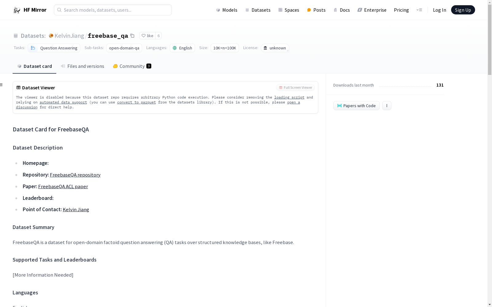Click the Datasets: breadcrumb label
This screenshot has width=492, height=307.
[x=33, y=36]
